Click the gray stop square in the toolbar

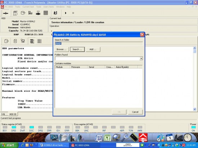point(73,13)
